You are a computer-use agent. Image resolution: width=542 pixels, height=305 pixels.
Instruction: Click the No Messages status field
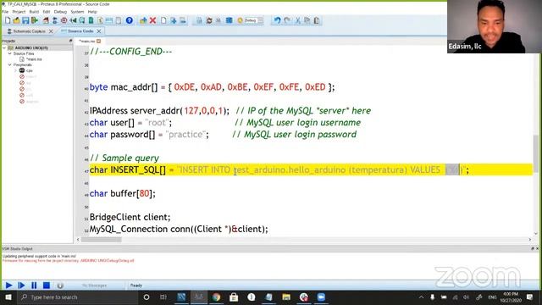[x=94, y=286]
